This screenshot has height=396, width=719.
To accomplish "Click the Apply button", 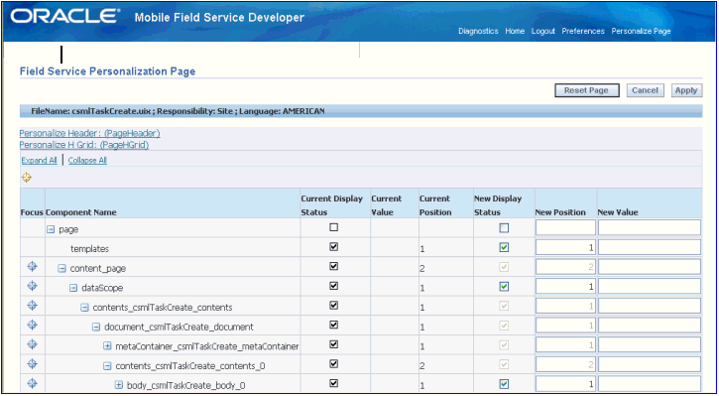I will (x=686, y=90).
